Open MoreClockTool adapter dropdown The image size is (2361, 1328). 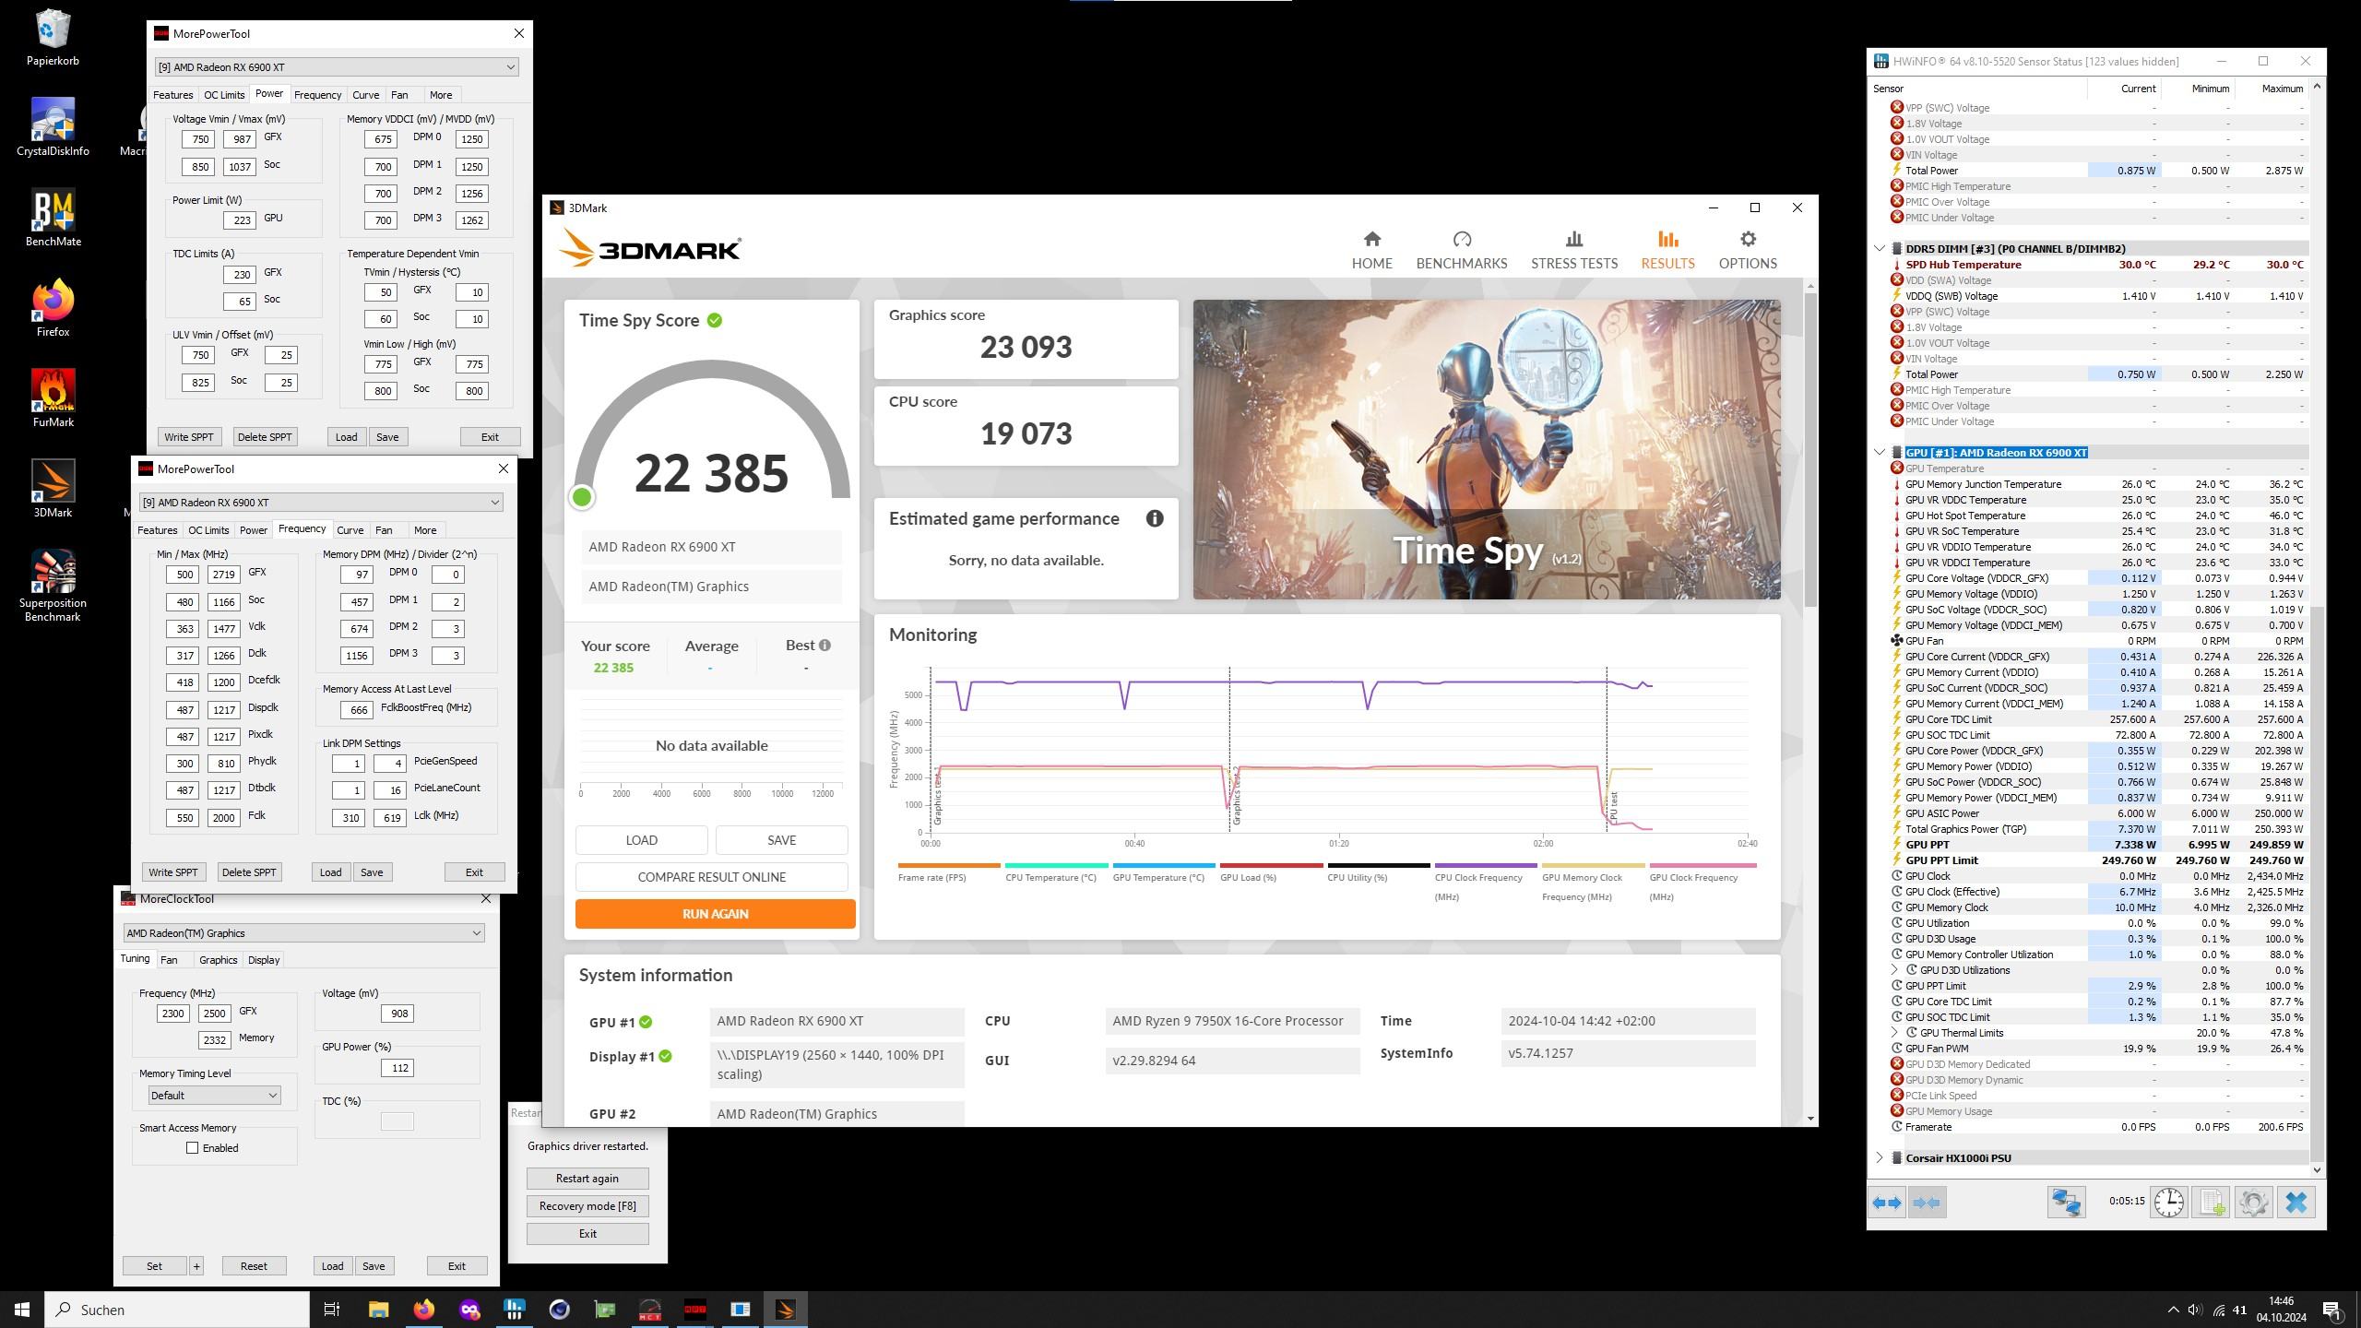[x=303, y=933]
